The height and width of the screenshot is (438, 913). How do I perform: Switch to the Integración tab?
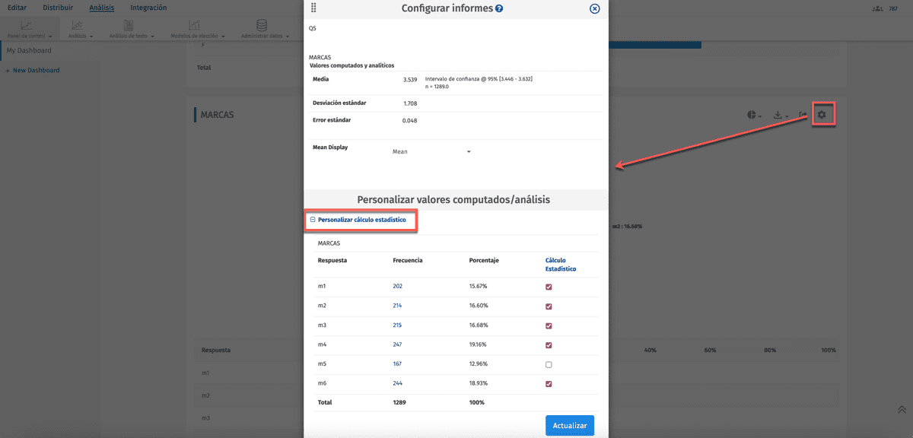click(x=148, y=8)
